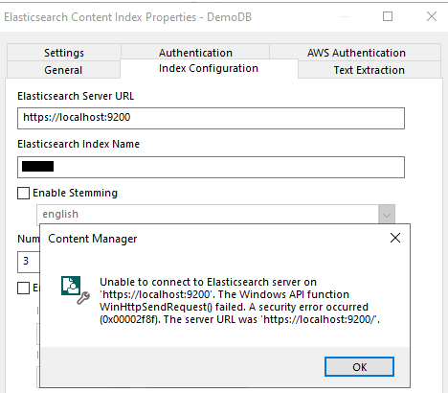Open the Text Extraction tab

[370, 70]
